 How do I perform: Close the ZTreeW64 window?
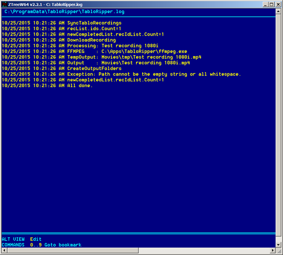[x=278, y=5]
